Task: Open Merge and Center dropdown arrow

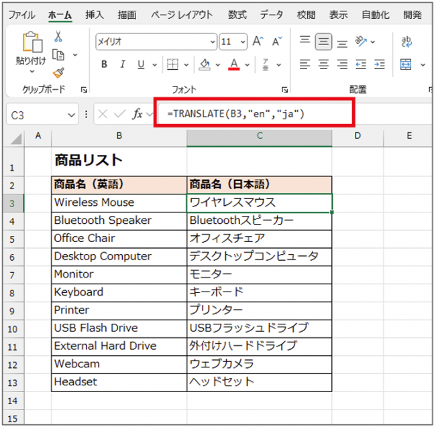Action: 423,65
